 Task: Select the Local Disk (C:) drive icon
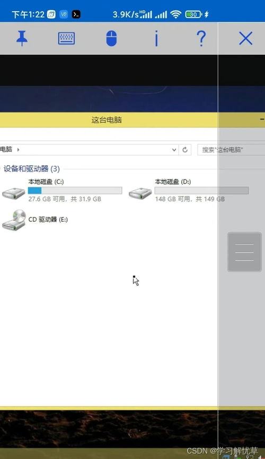coord(13,193)
